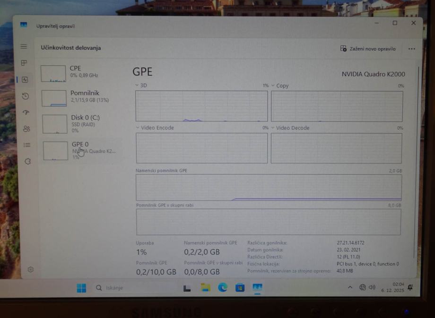Click the Task Manager title bar icon
This screenshot has width=435, height=318.
[x=24, y=25]
